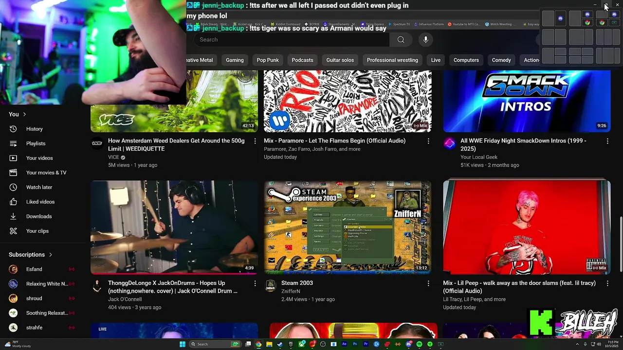Select the Podcasts filter chip
623x350 pixels.
pyautogui.click(x=302, y=60)
